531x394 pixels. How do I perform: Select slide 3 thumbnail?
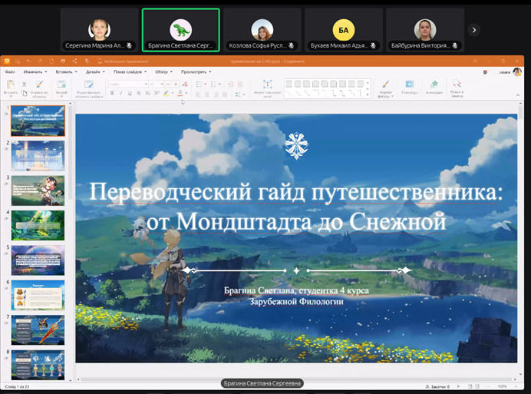38,190
